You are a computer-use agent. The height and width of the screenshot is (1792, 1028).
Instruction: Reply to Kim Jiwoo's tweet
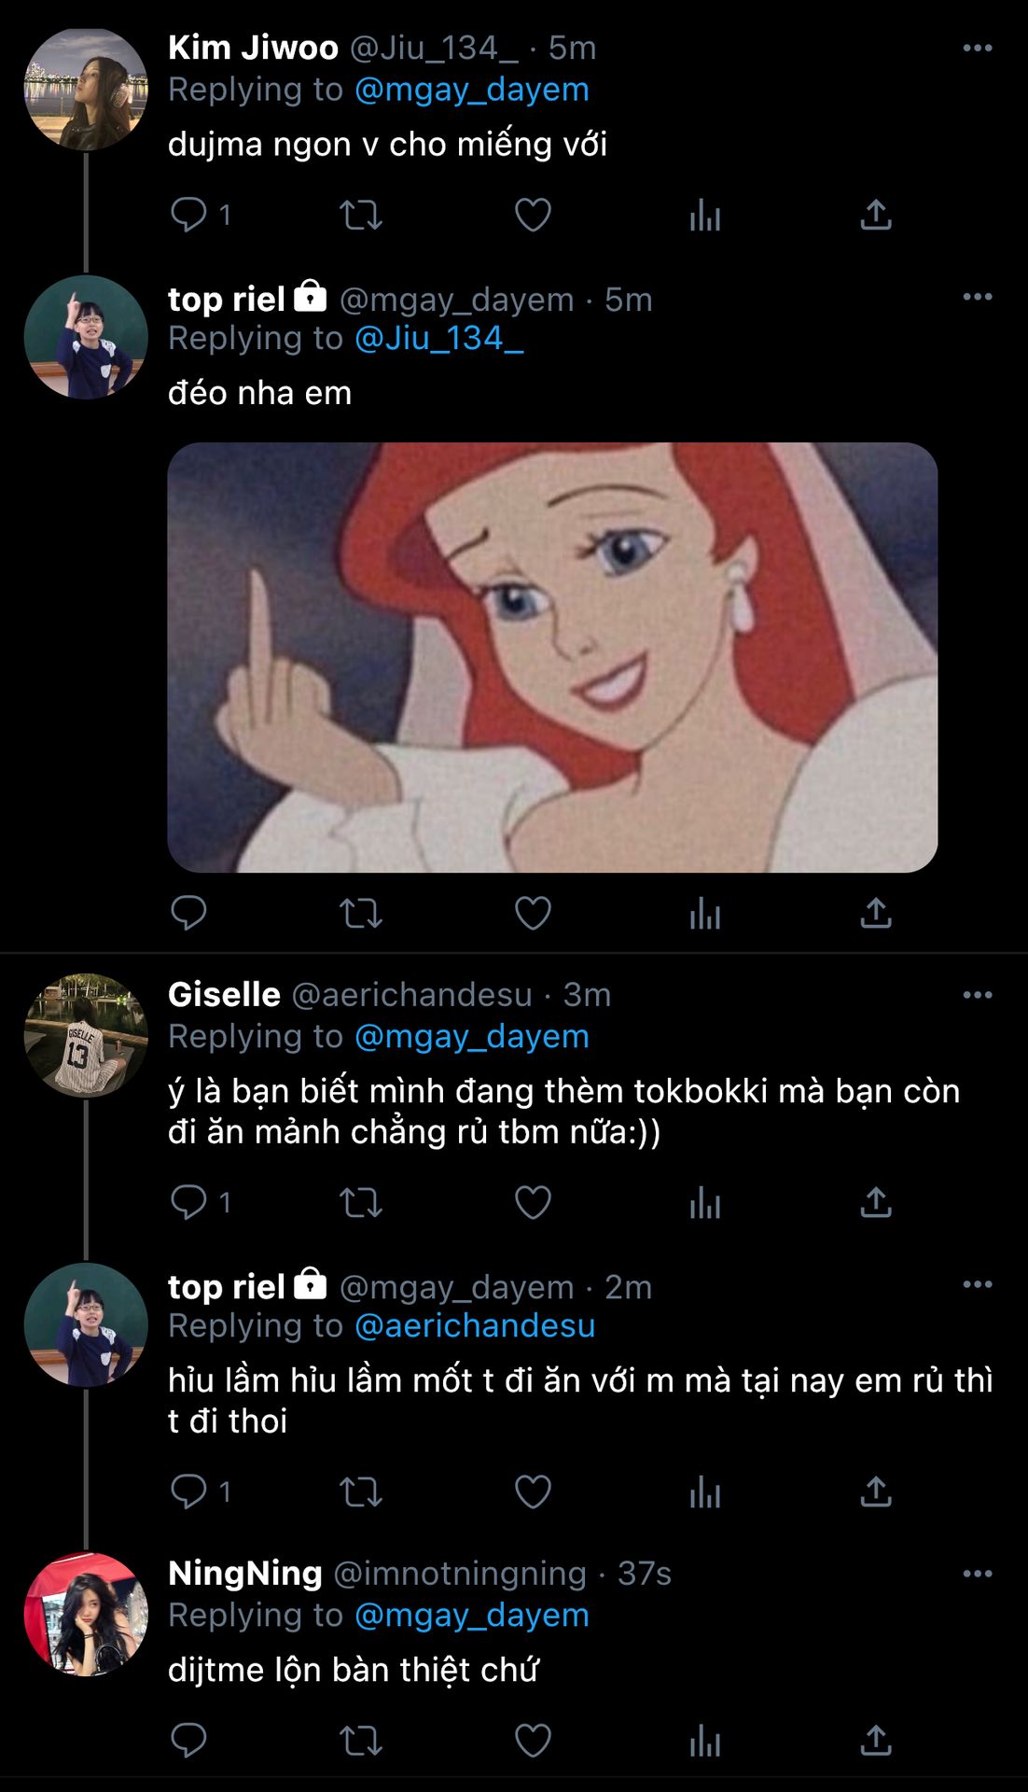[x=188, y=215]
